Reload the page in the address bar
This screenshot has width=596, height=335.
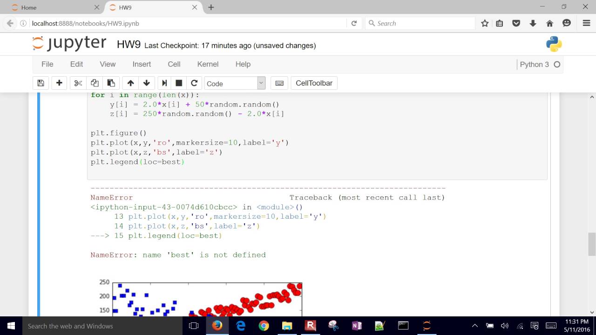354,23
